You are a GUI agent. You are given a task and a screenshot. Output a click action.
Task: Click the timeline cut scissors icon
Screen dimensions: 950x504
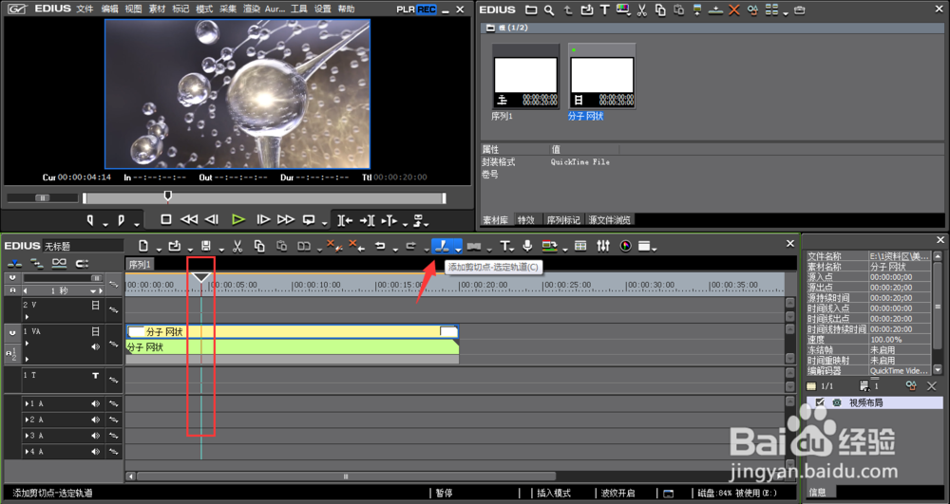[237, 246]
